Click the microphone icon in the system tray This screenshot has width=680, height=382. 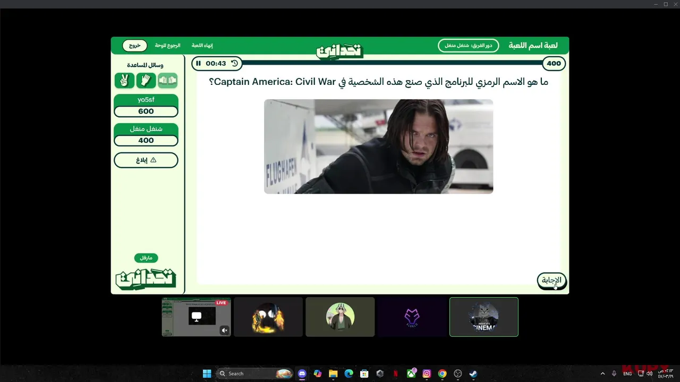pos(614,374)
